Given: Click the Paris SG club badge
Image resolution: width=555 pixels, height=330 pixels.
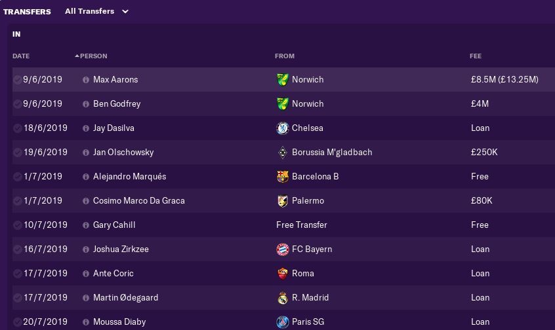Looking at the screenshot, I should coord(283,322).
